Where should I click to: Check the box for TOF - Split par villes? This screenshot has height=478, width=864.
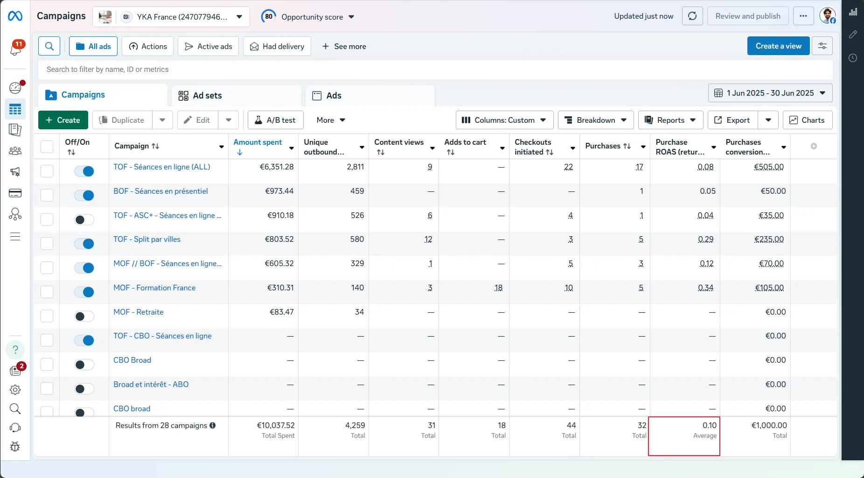[x=47, y=243]
